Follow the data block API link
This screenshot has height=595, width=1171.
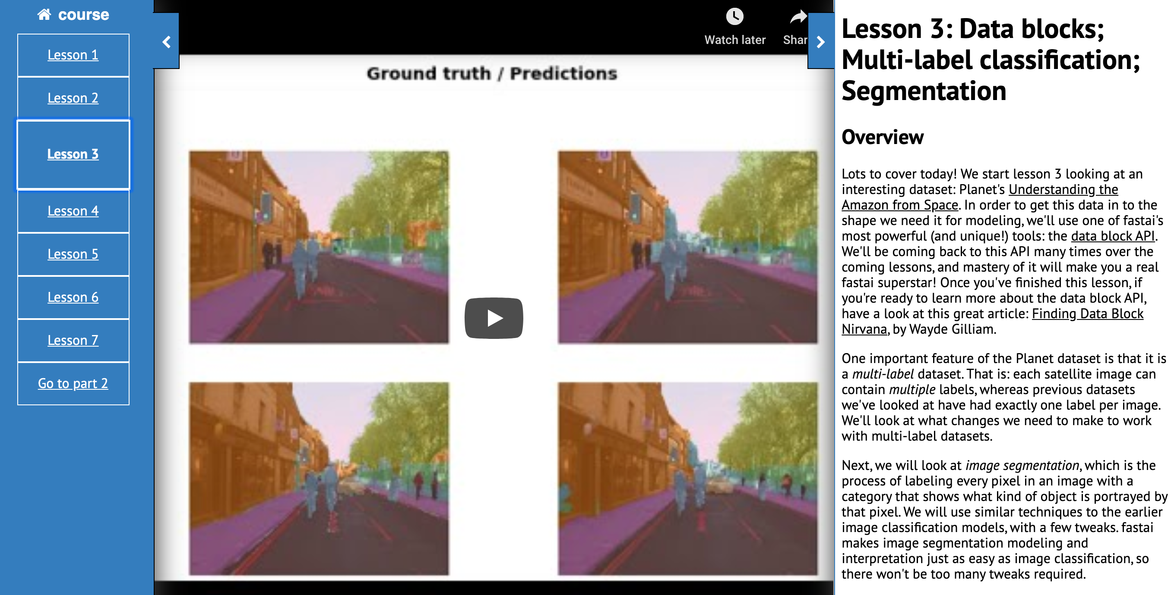1112,236
